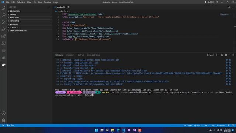The image size is (236, 133).
Task: Click the Split Editor Right icon
Action: coord(229,7)
